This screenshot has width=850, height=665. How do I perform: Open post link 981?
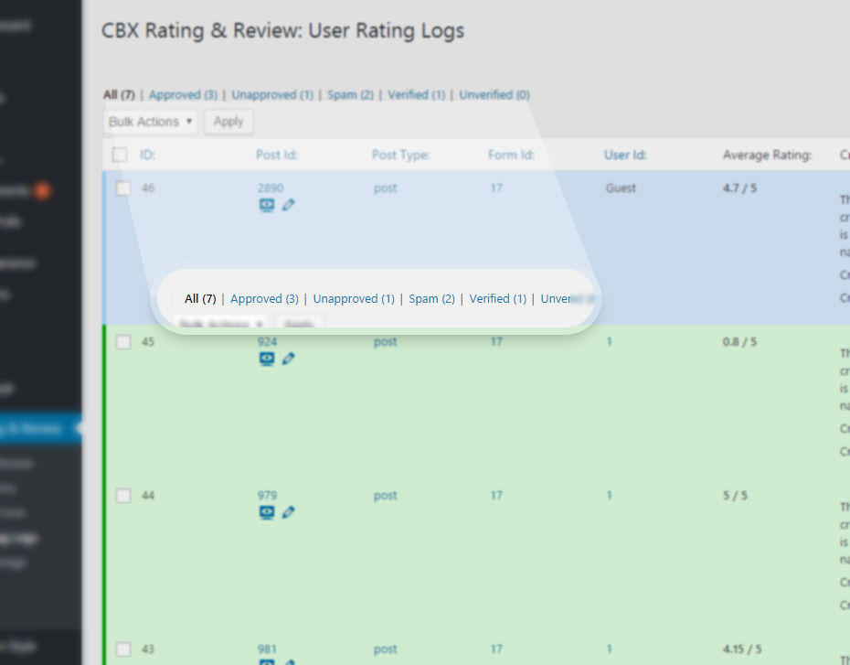tap(267, 649)
